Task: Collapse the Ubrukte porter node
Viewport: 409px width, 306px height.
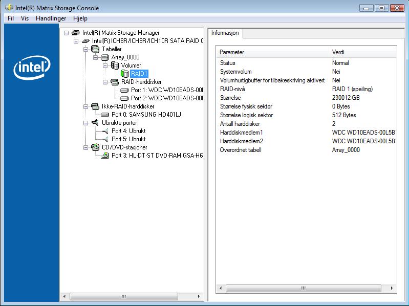Action: click(85, 123)
